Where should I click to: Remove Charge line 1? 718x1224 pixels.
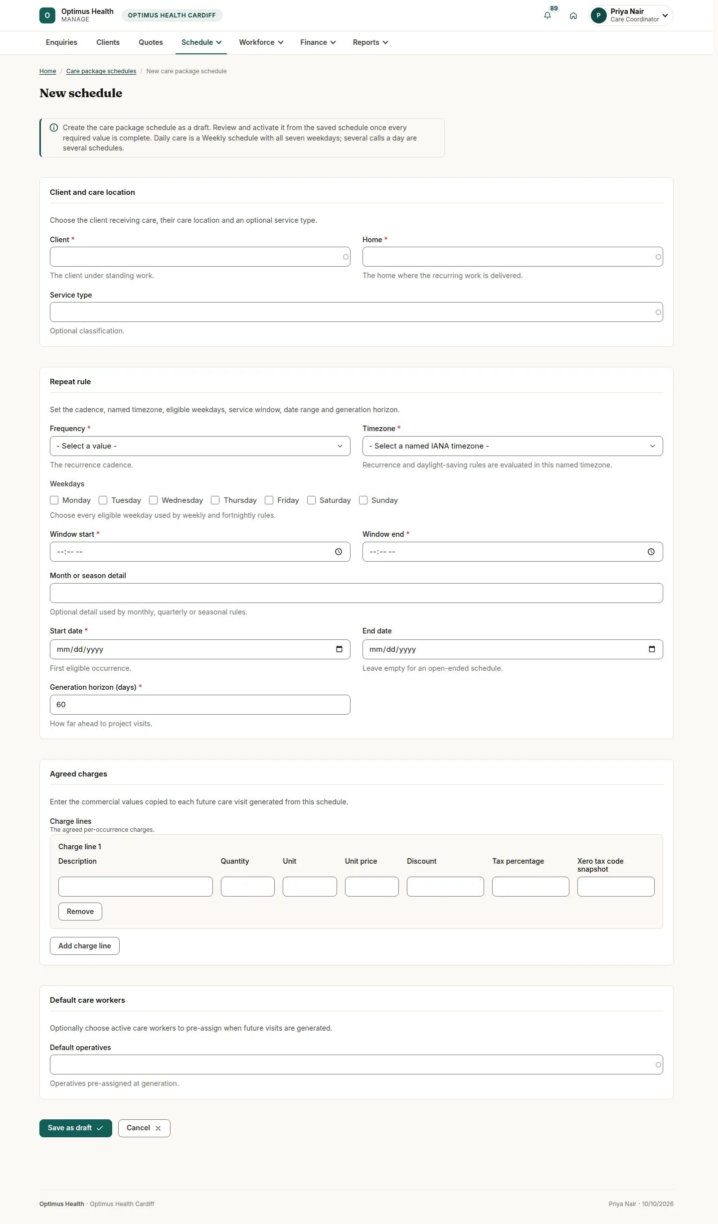(x=80, y=912)
